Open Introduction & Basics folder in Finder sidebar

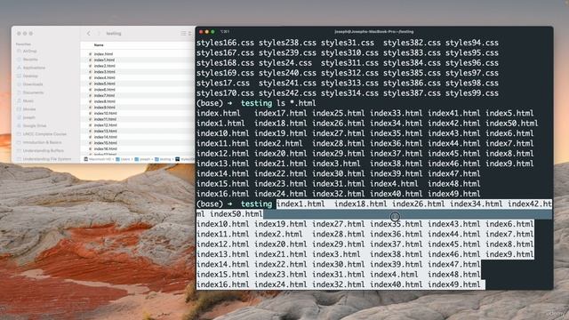pos(42,142)
